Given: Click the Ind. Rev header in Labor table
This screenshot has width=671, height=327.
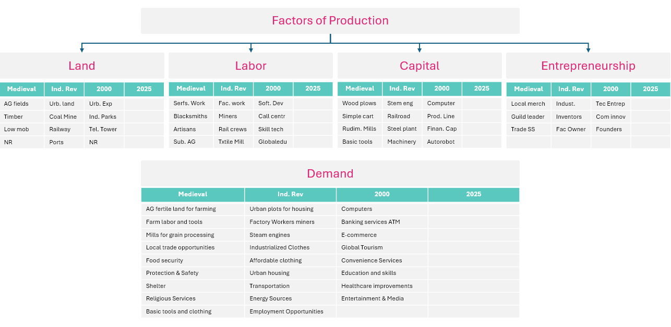Looking at the screenshot, I should (233, 89).
